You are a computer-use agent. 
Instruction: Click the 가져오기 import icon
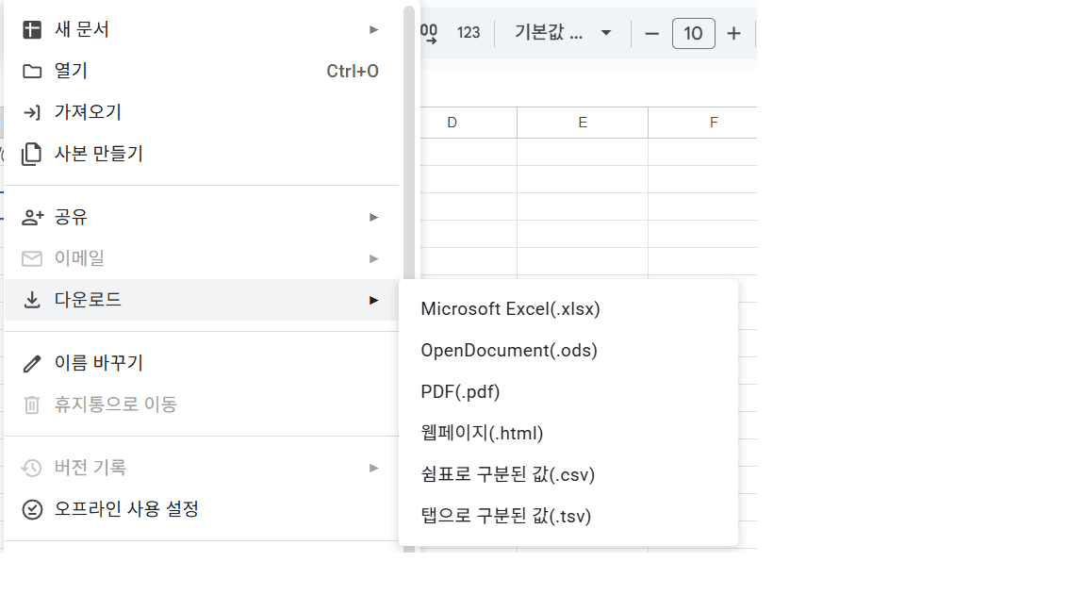pos(31,112)
